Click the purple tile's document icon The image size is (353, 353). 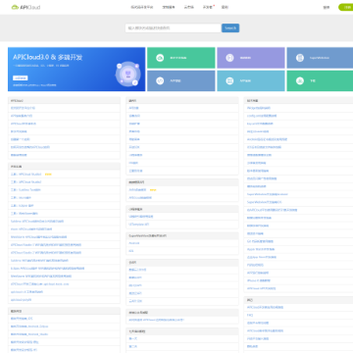pyautogui.click(x=229, y=58)
